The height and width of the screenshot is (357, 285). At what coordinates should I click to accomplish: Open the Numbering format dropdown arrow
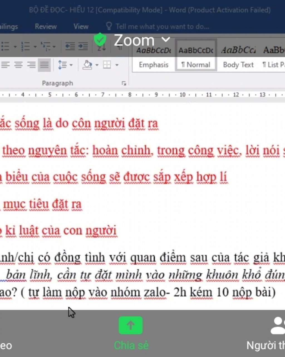point(35,47)
